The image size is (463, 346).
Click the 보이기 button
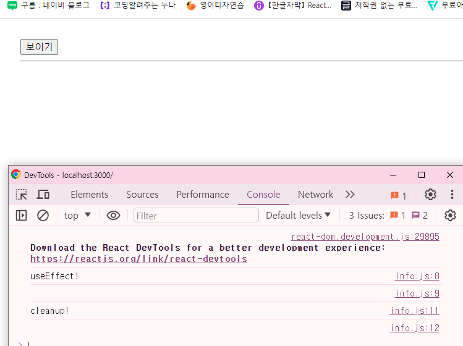39,47
